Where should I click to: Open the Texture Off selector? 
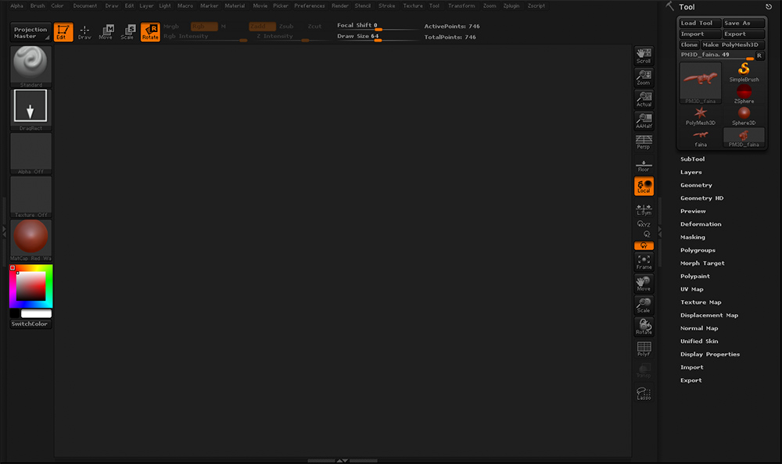[31, 197]
